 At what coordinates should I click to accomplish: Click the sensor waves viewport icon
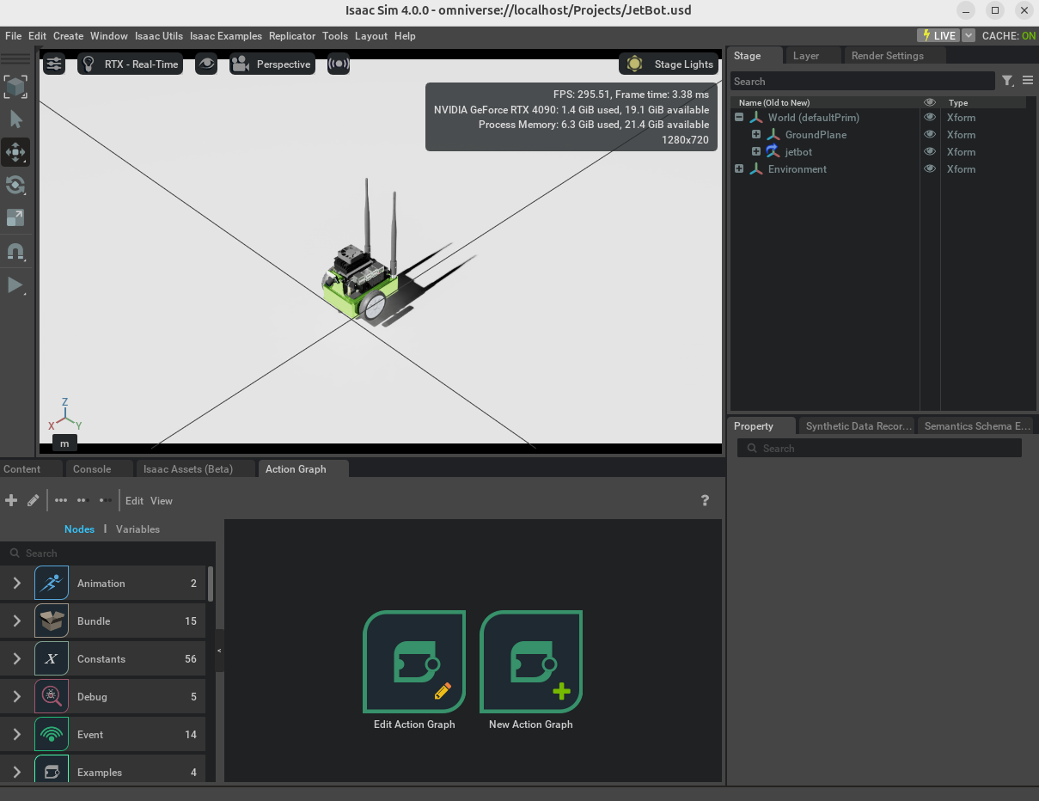339,64
